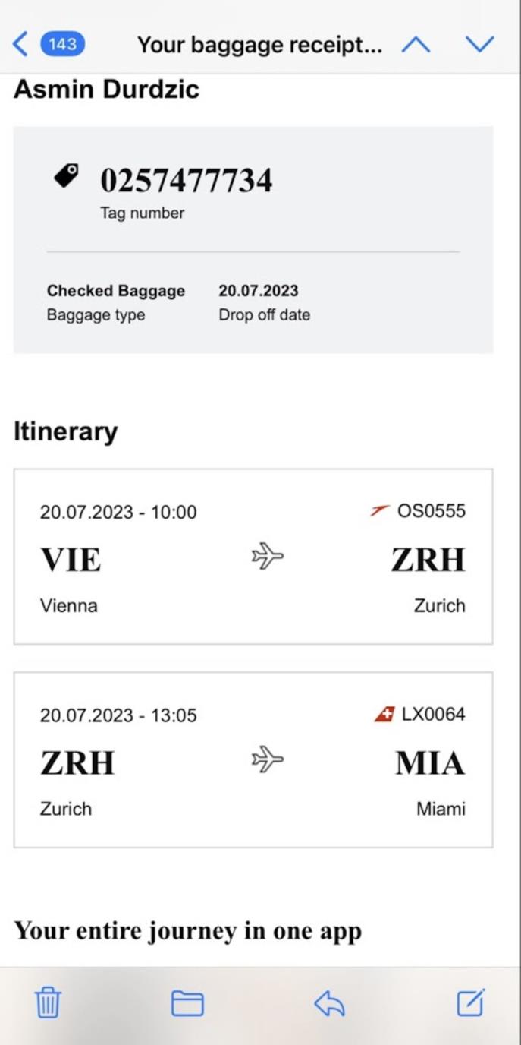The image size is (521, 1045).
Task: Tap flight number LX0064
Action: pos(433,714)
